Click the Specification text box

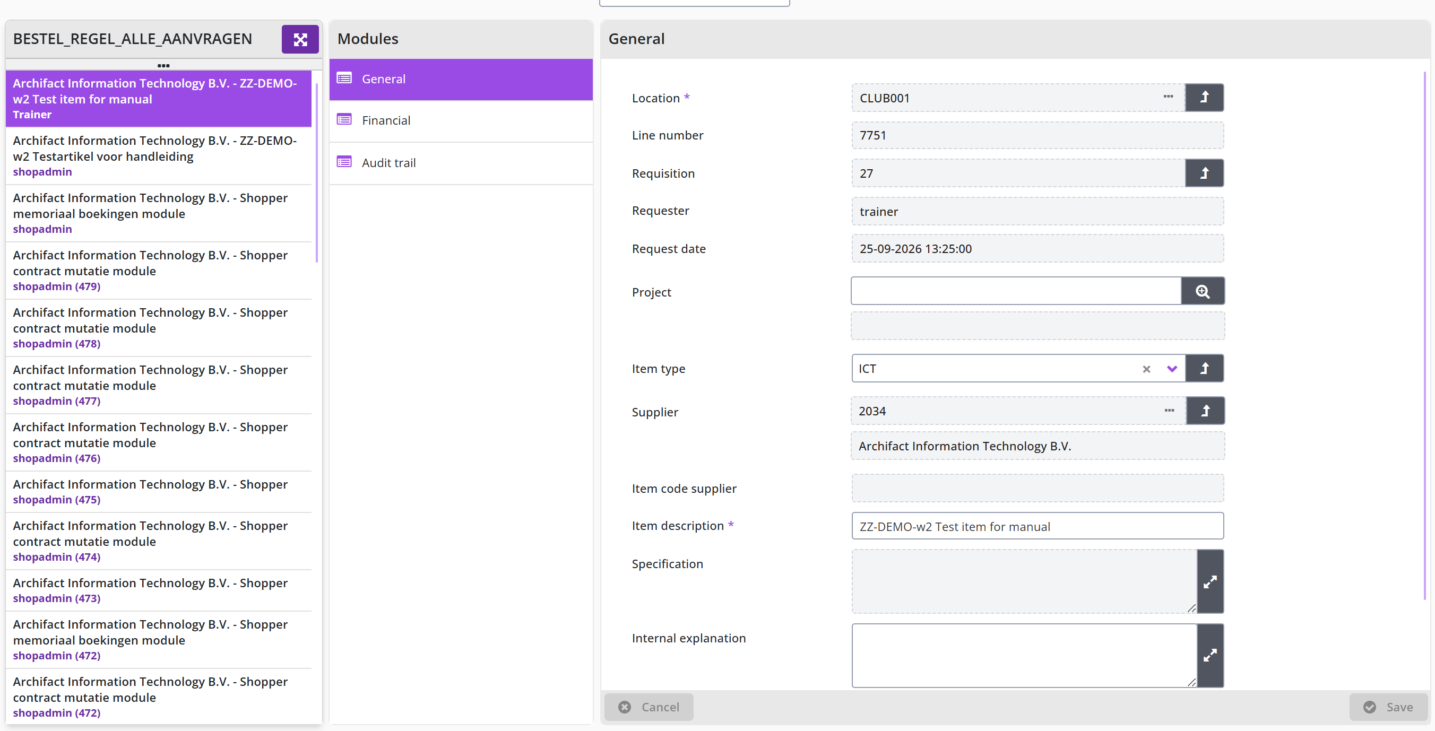pos(1024,582)
